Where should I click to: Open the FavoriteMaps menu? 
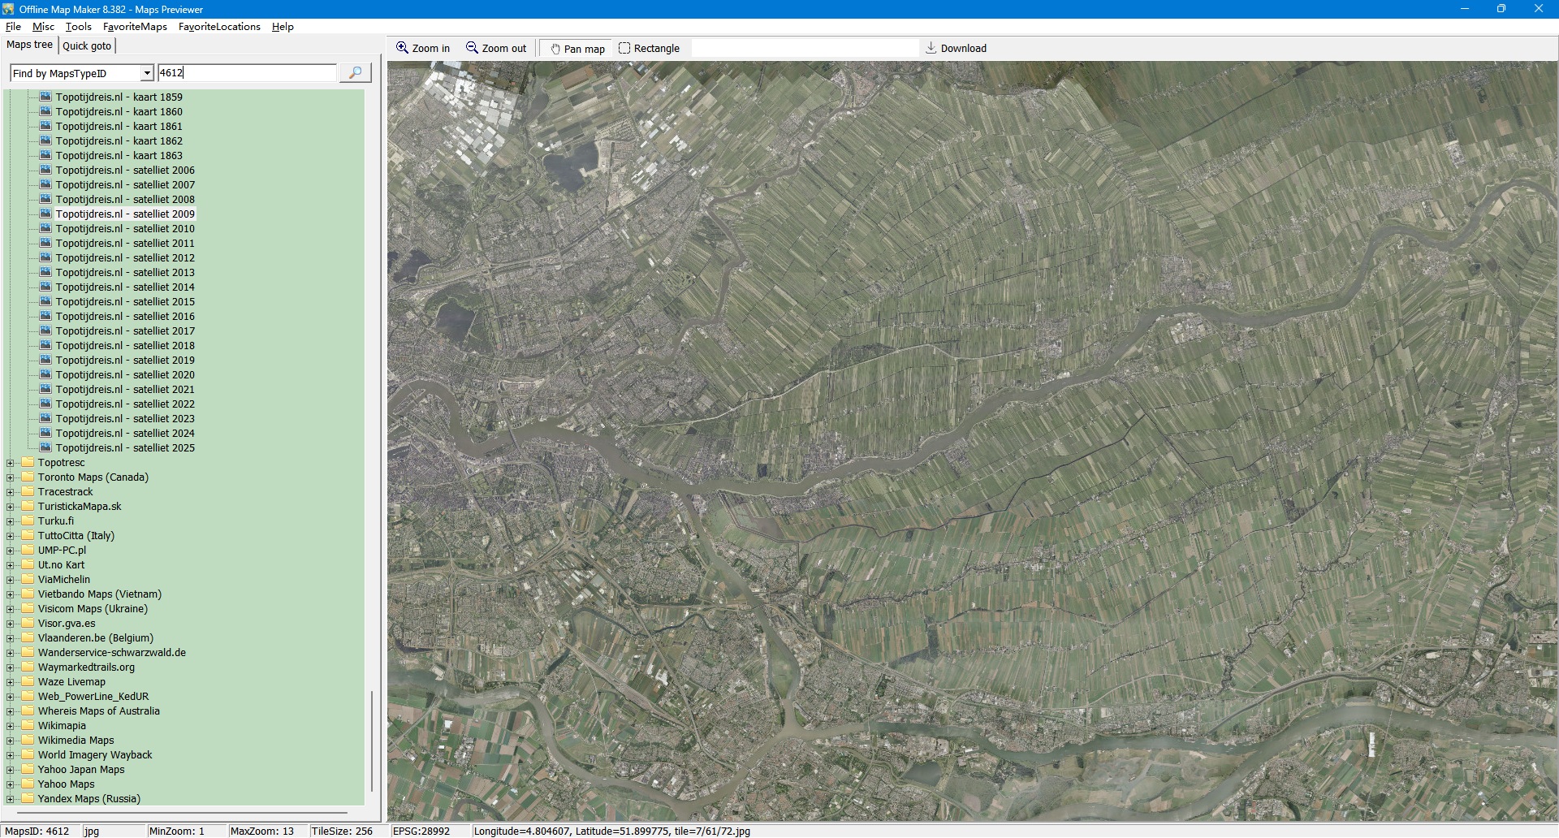click(135, 27)
